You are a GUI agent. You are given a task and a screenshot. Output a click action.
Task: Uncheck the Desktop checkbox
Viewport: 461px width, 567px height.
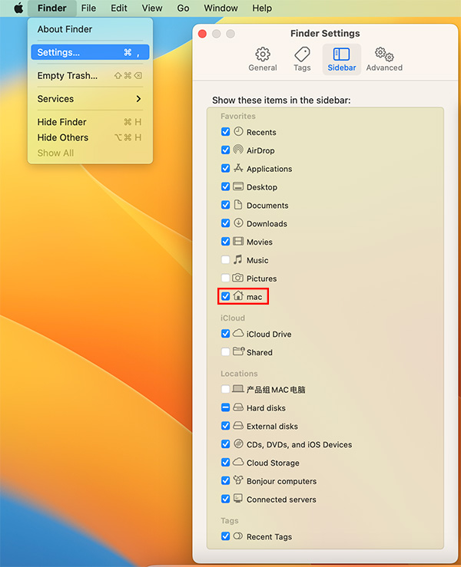click(225, 186)
